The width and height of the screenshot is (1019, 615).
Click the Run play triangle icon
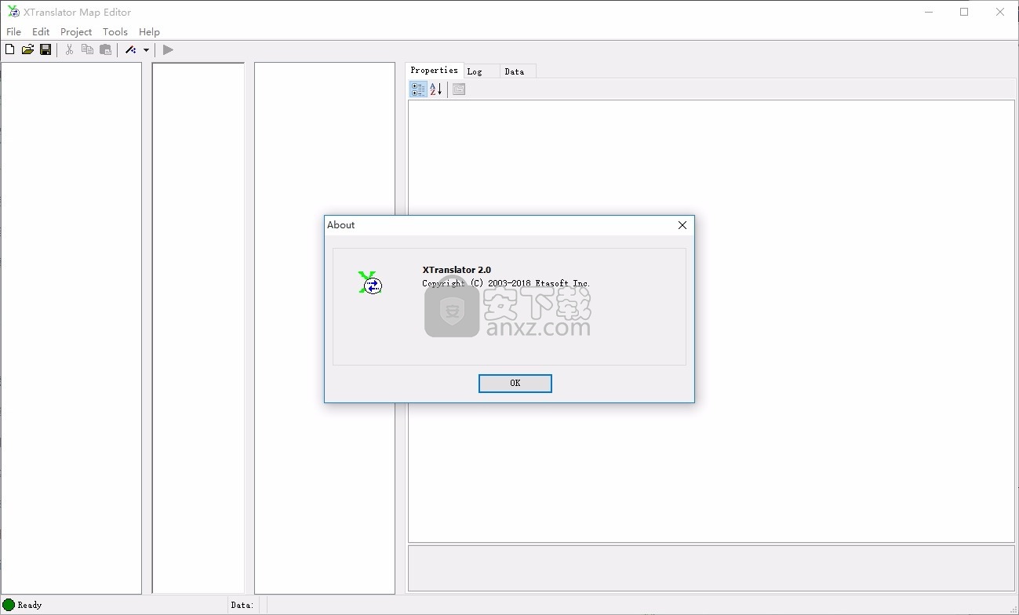click(168, 49)
